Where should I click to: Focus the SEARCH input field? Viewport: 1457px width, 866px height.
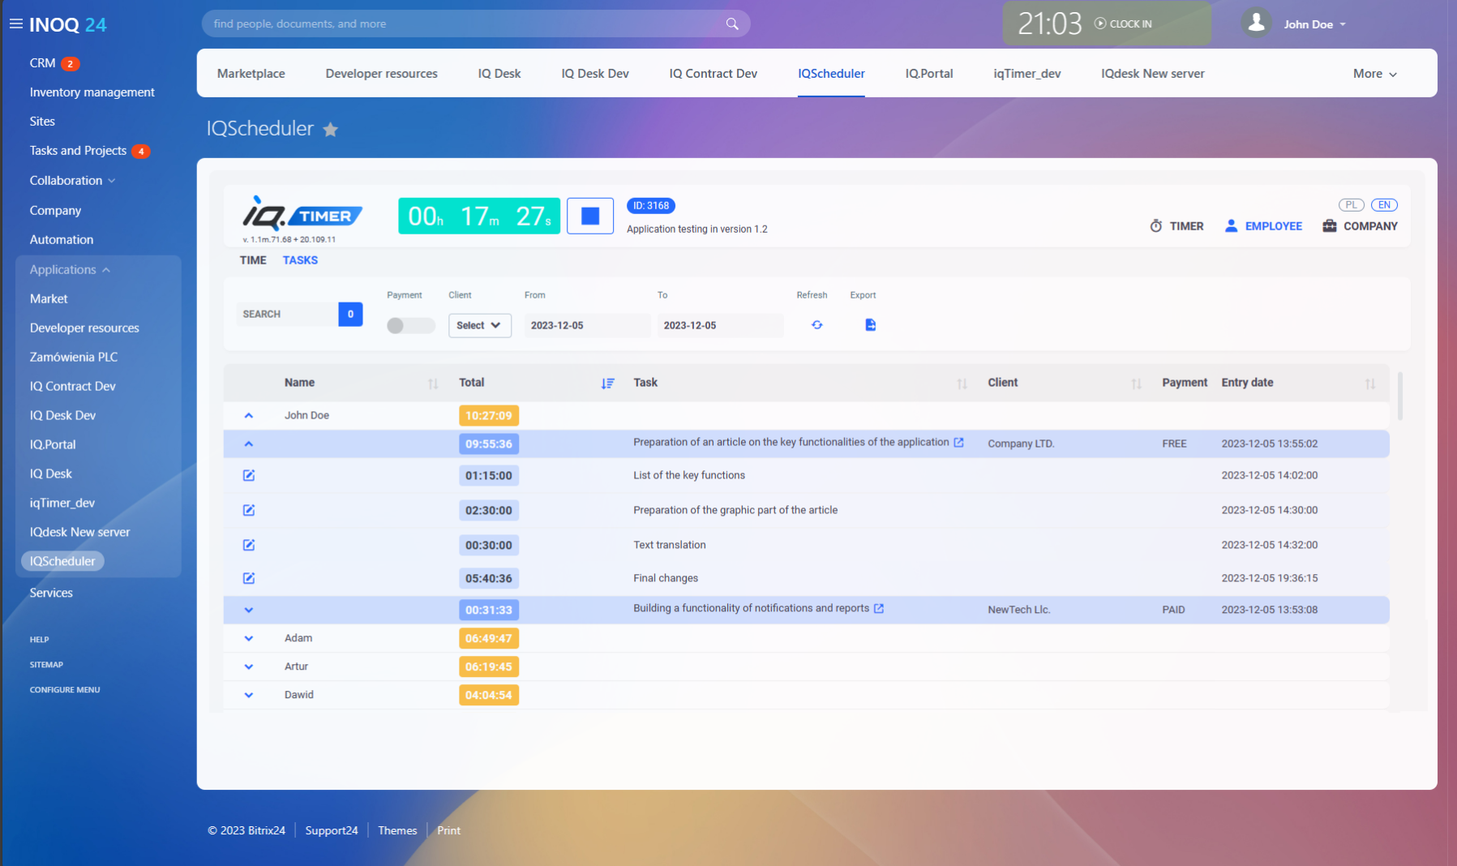[x=287, y=314]
